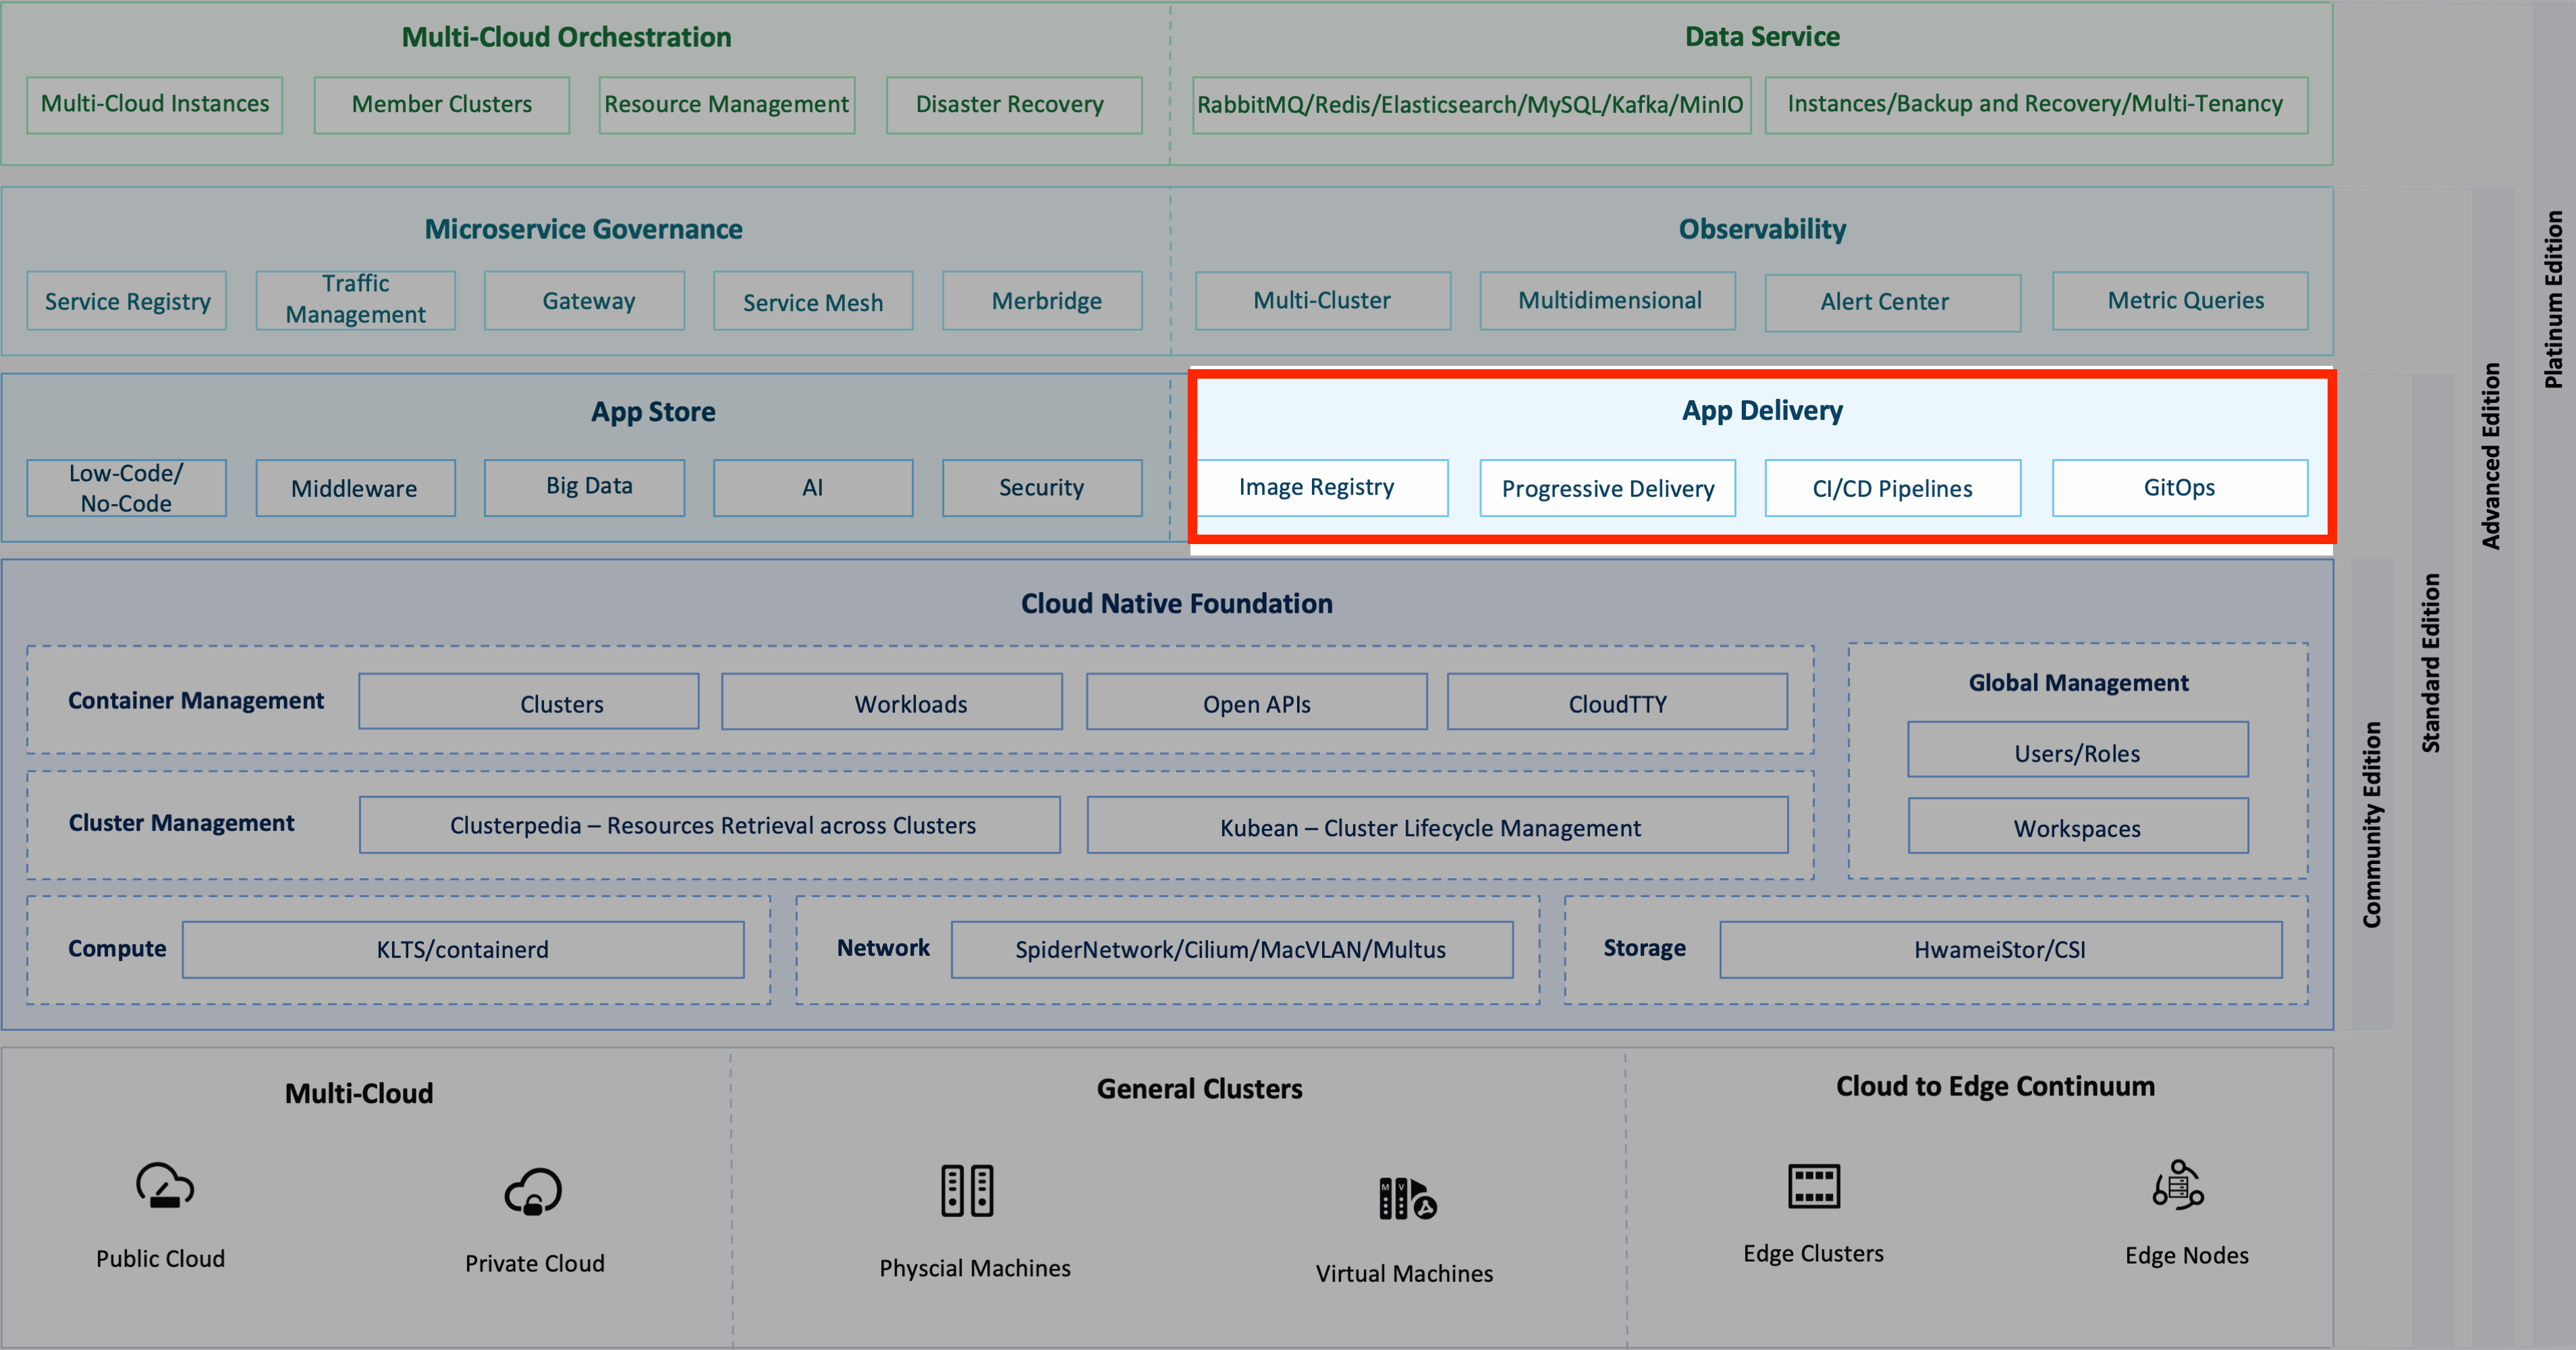Click the Member Clusters box

[442, 105]
